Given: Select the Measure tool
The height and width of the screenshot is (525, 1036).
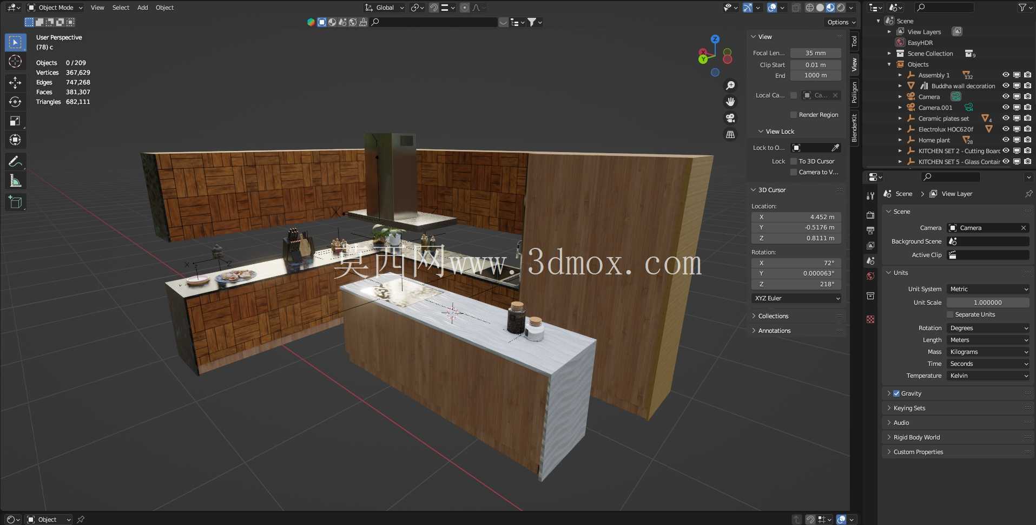Looking at the screenshot, I should click(15, 181).
